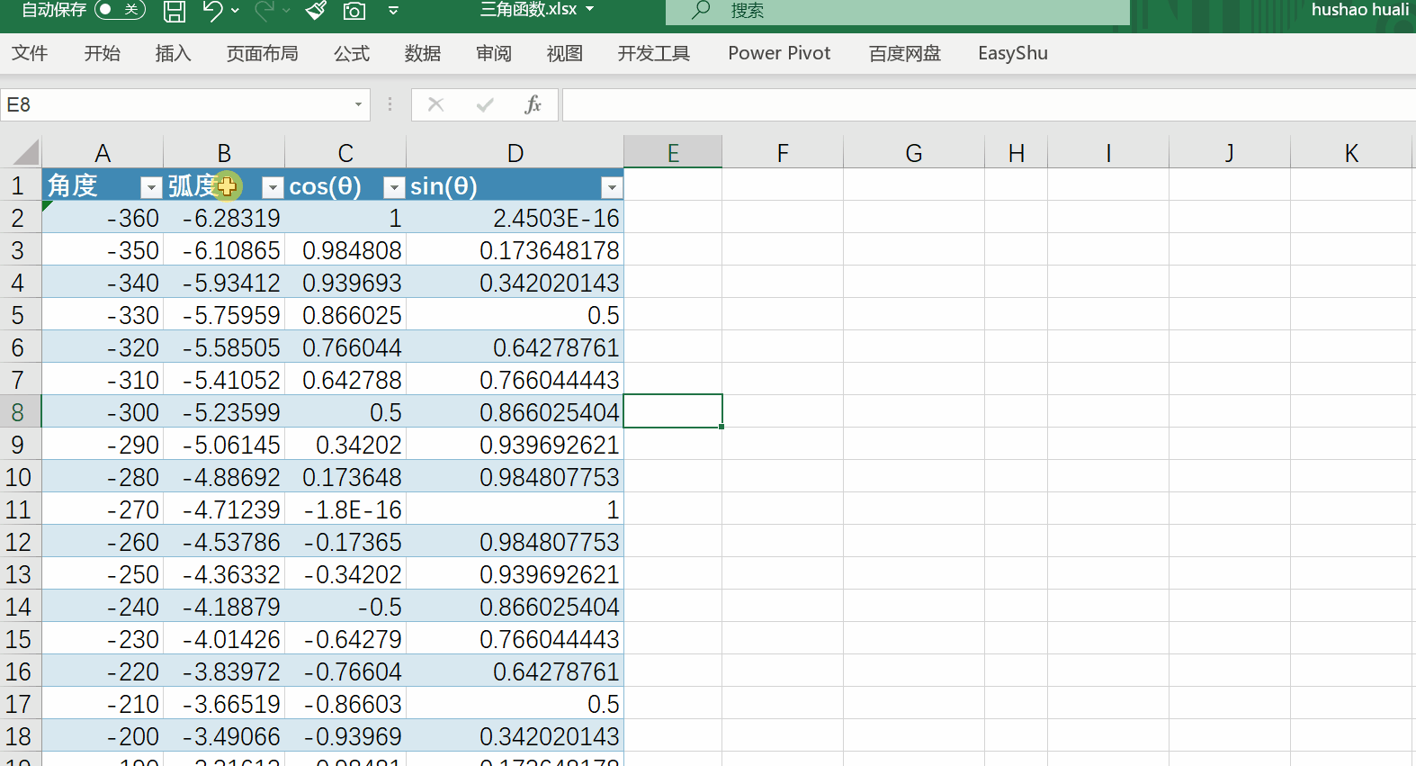Open the 角度 column filter dropdown
1416x766 pixels.
point(151,187)
